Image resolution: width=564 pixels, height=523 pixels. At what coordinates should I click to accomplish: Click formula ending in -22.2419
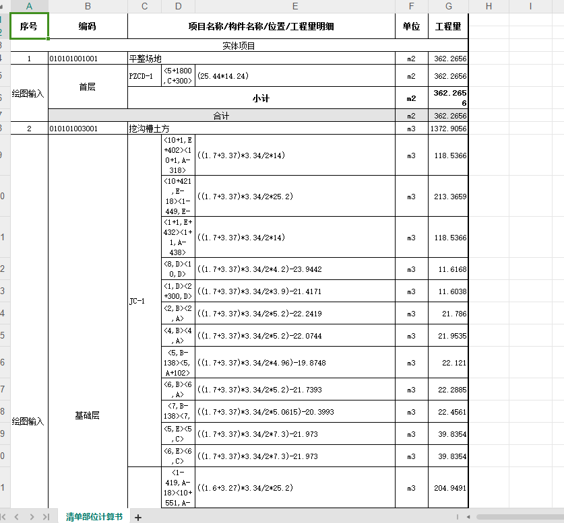click(295, 313)
